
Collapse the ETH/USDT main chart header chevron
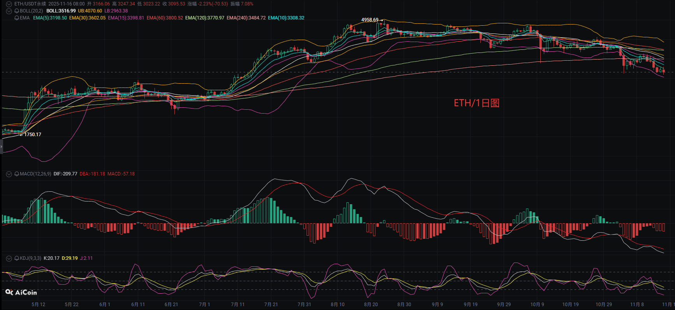tap(9, 4)
